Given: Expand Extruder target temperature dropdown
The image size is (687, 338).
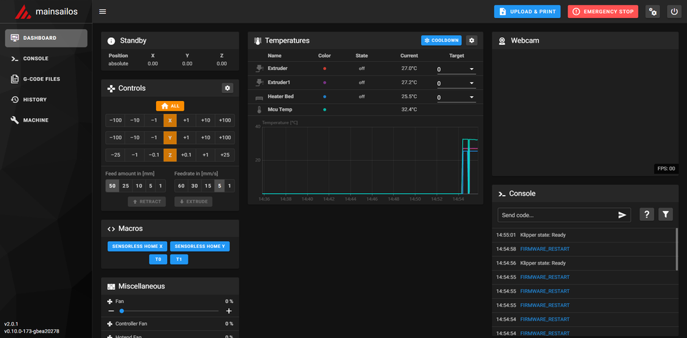Looking at the screenshot, I should [471, 69].
